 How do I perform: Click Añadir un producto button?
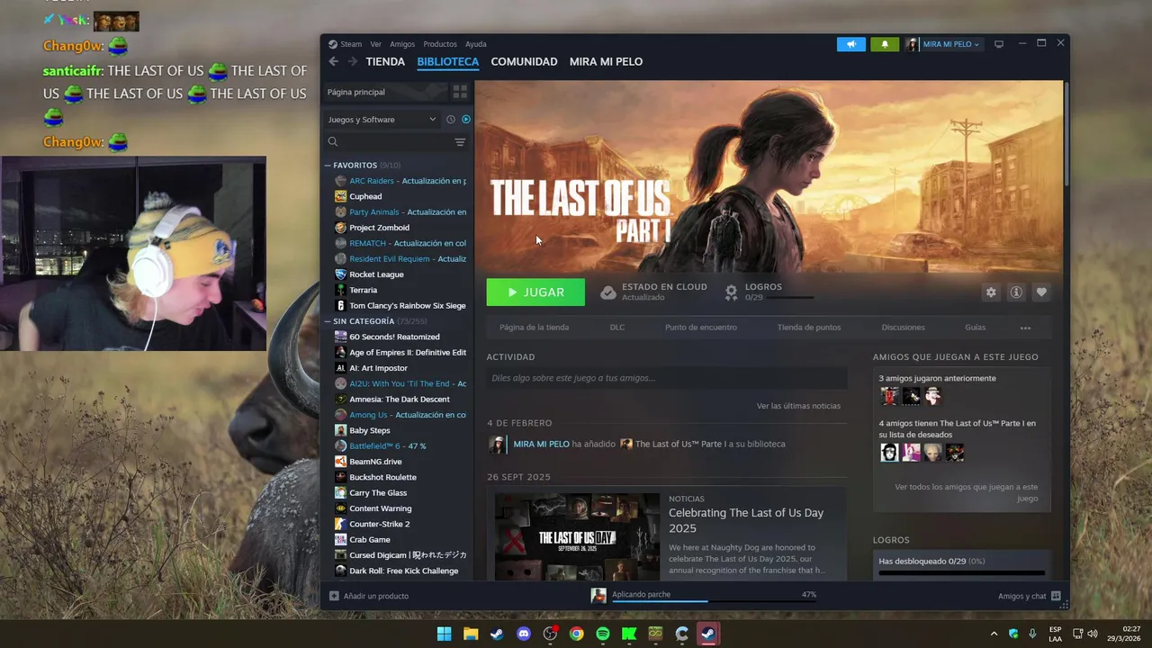tap(369, 596)
